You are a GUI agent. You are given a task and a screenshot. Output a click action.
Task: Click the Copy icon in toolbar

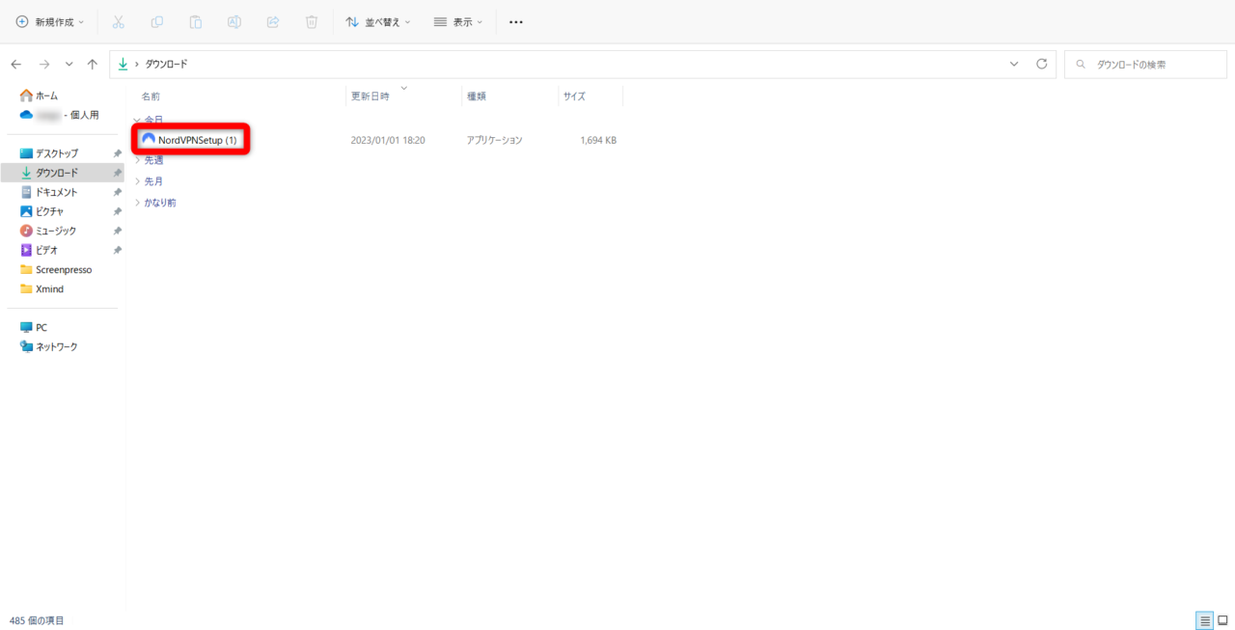pyautogui.click(x=157, y=21)
